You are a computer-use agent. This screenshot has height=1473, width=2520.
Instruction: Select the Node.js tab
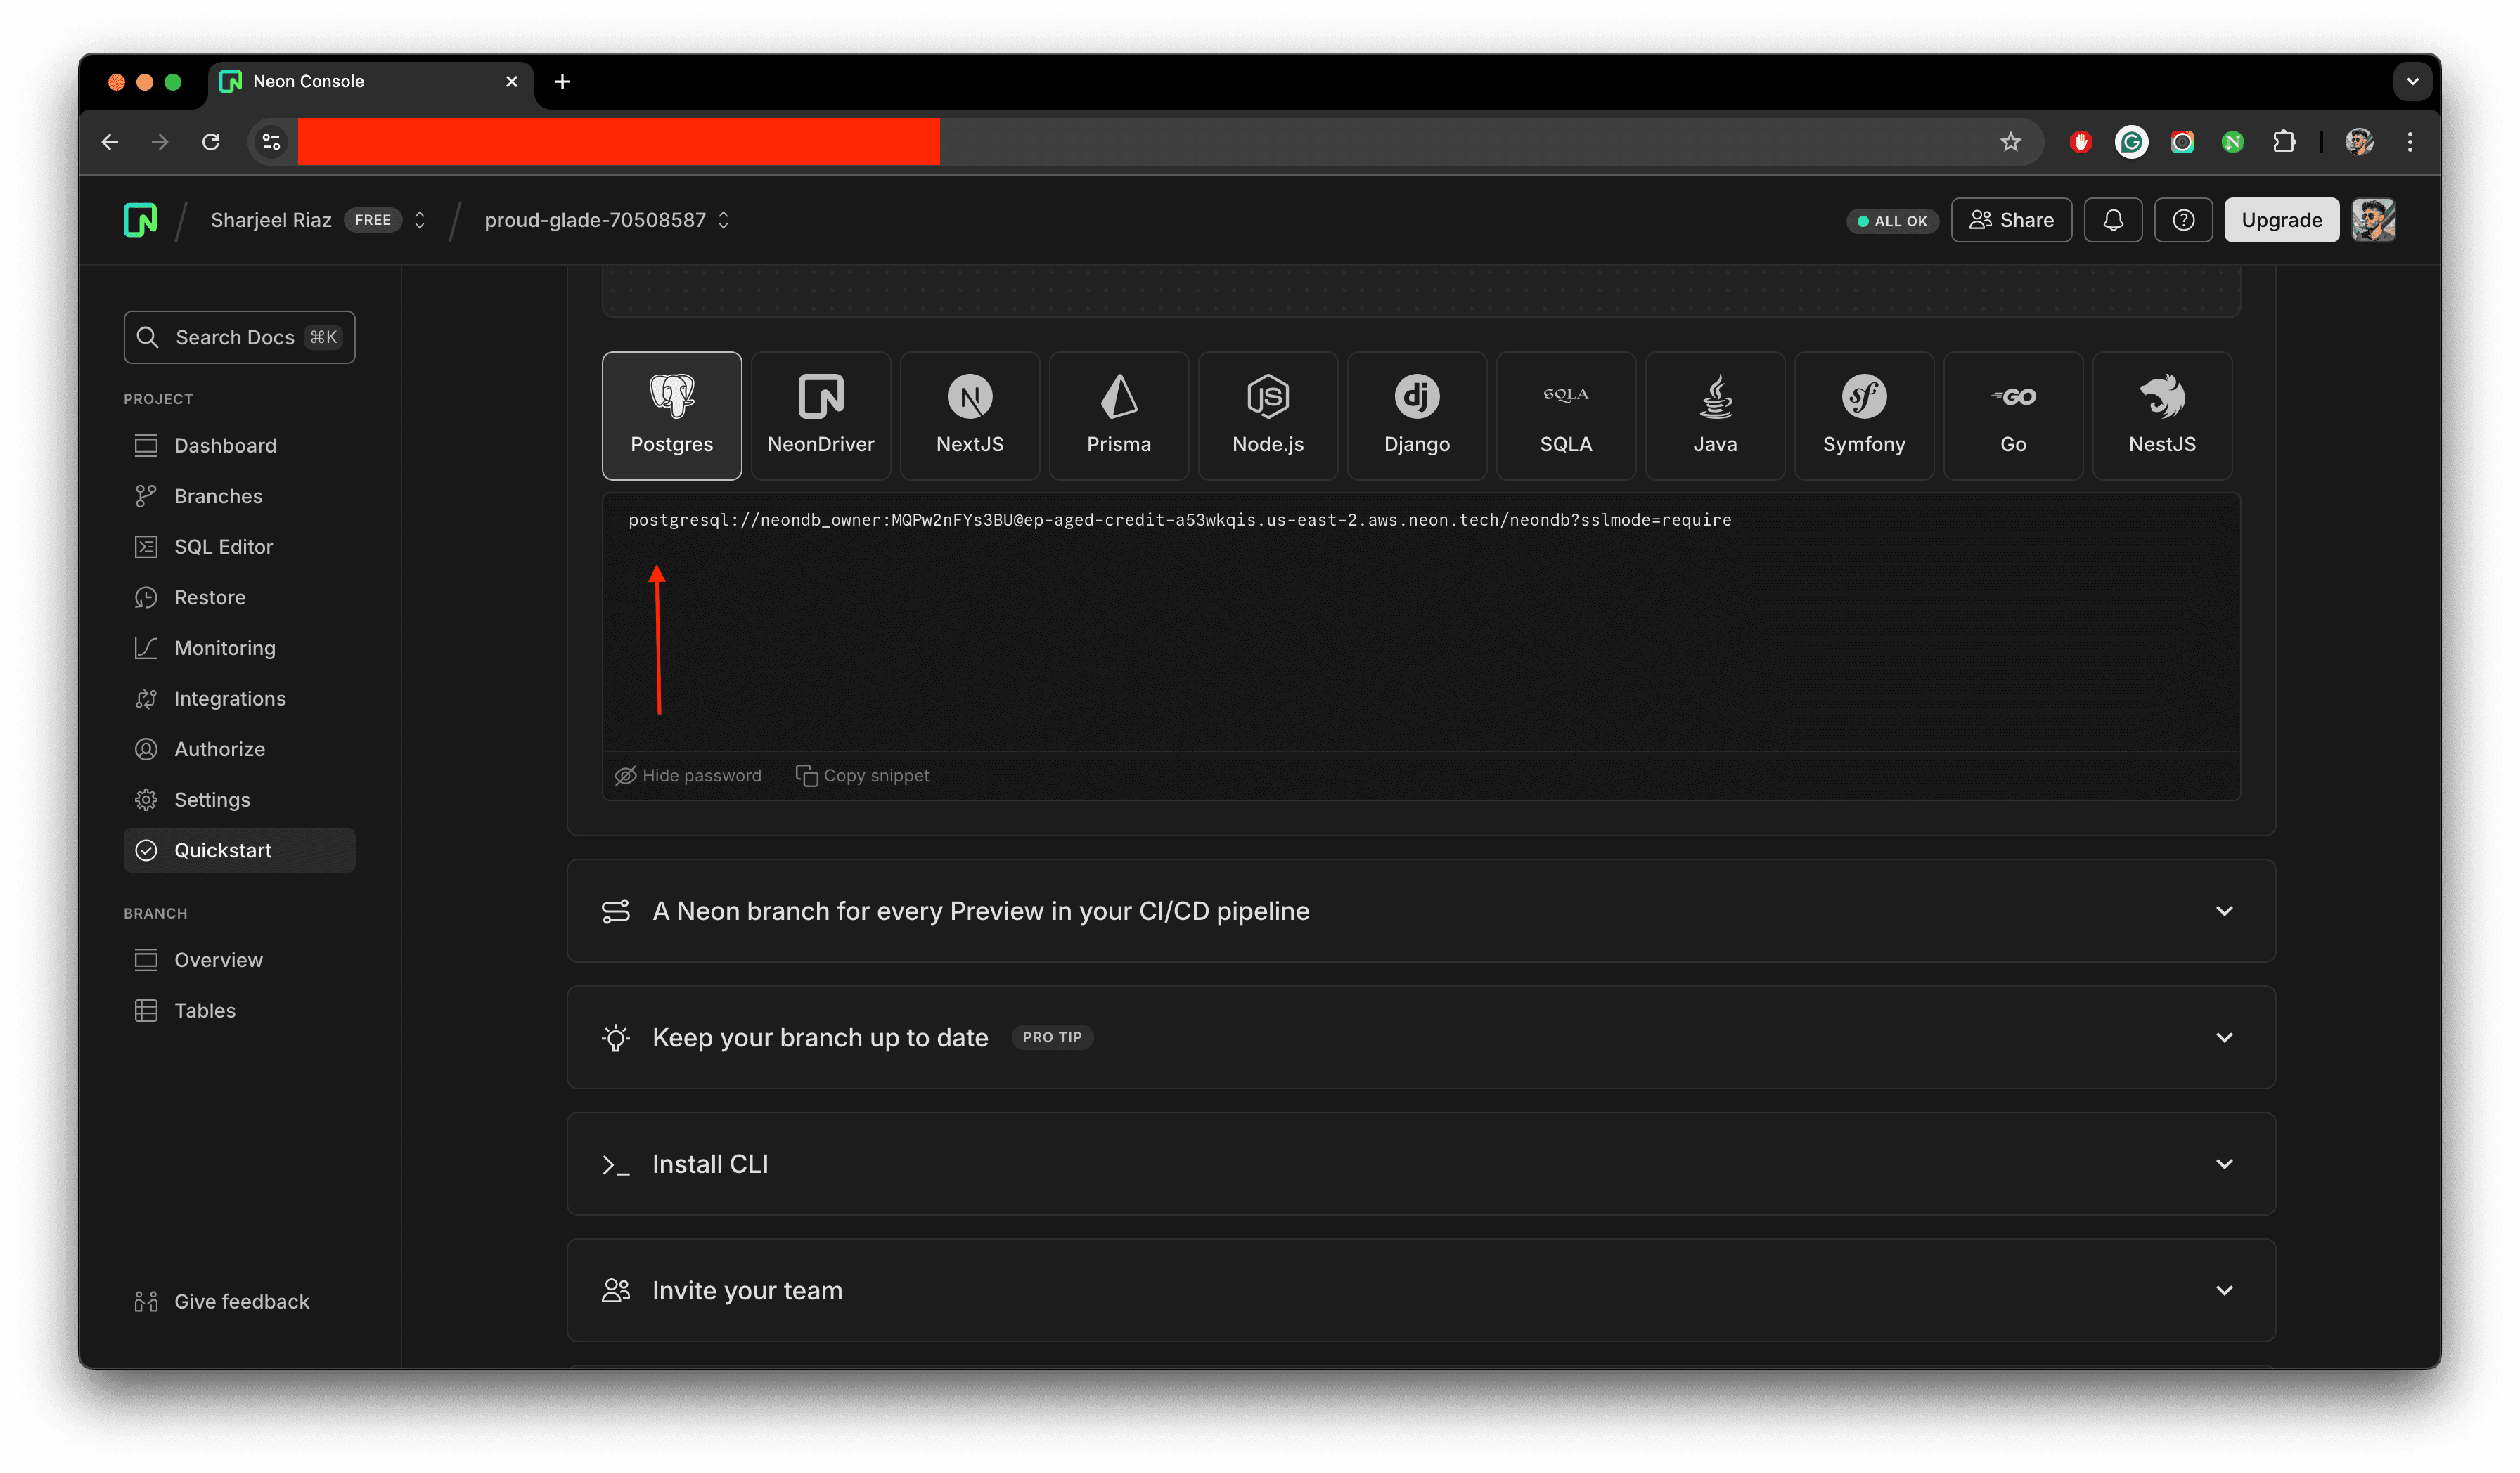click(x=1267, y=416)
